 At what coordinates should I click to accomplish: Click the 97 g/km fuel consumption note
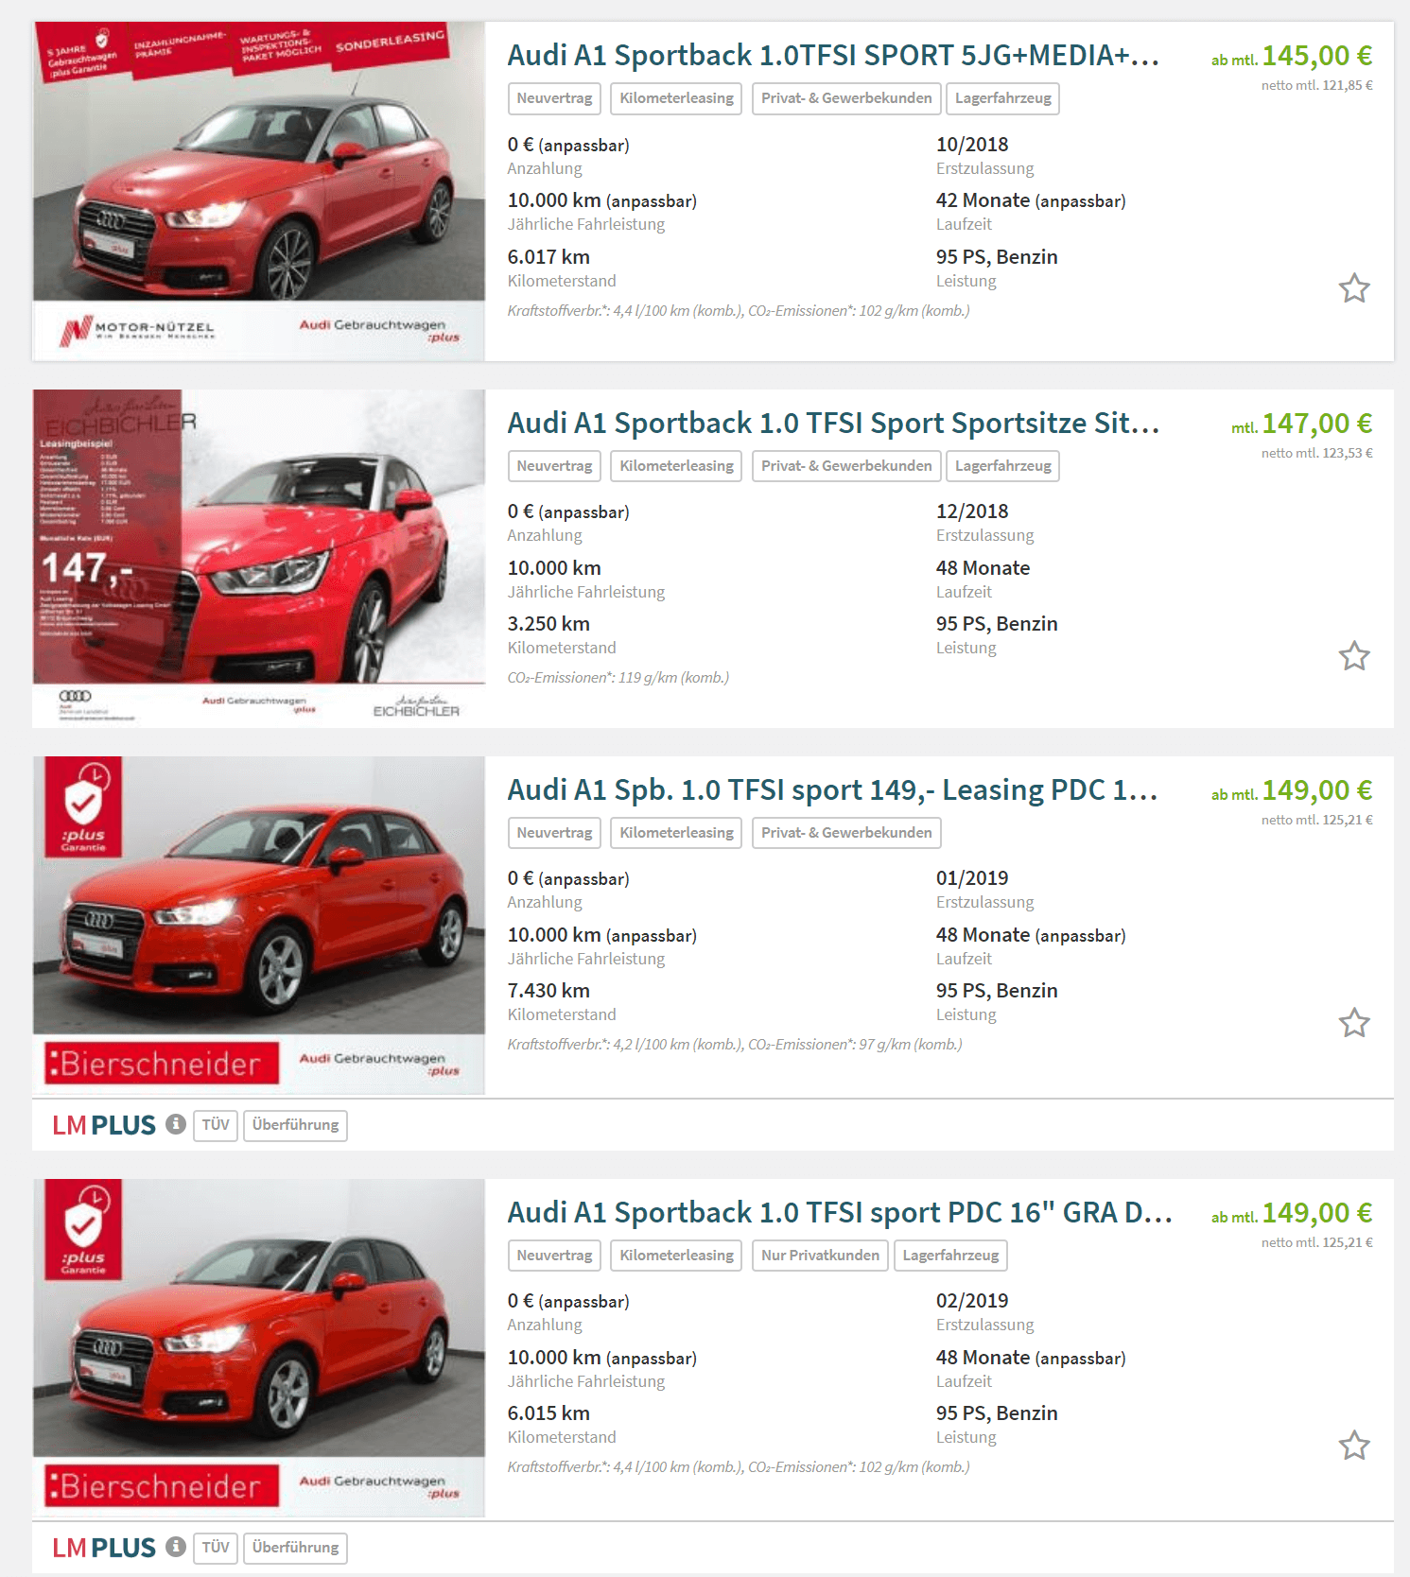735,1045
